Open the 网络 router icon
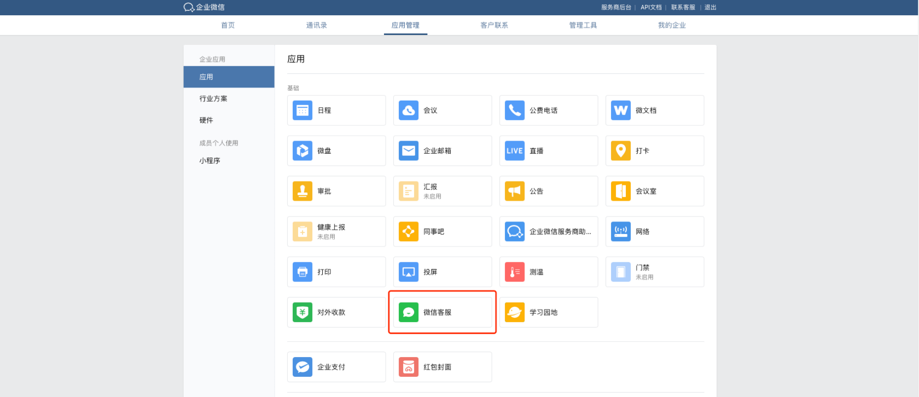919x397 pixels. pos(621,232)
